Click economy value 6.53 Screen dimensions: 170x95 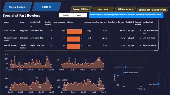89,31
